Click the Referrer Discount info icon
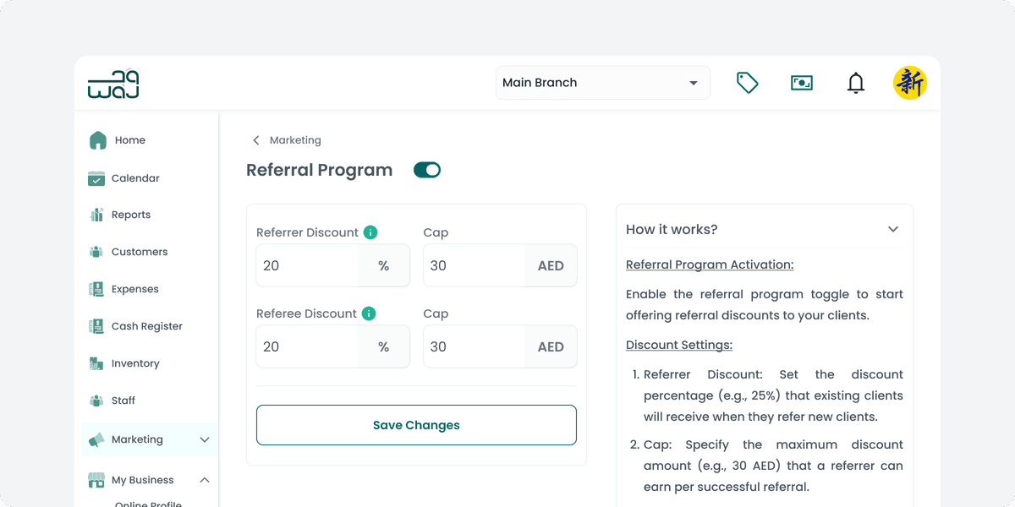 pos(370,232)
